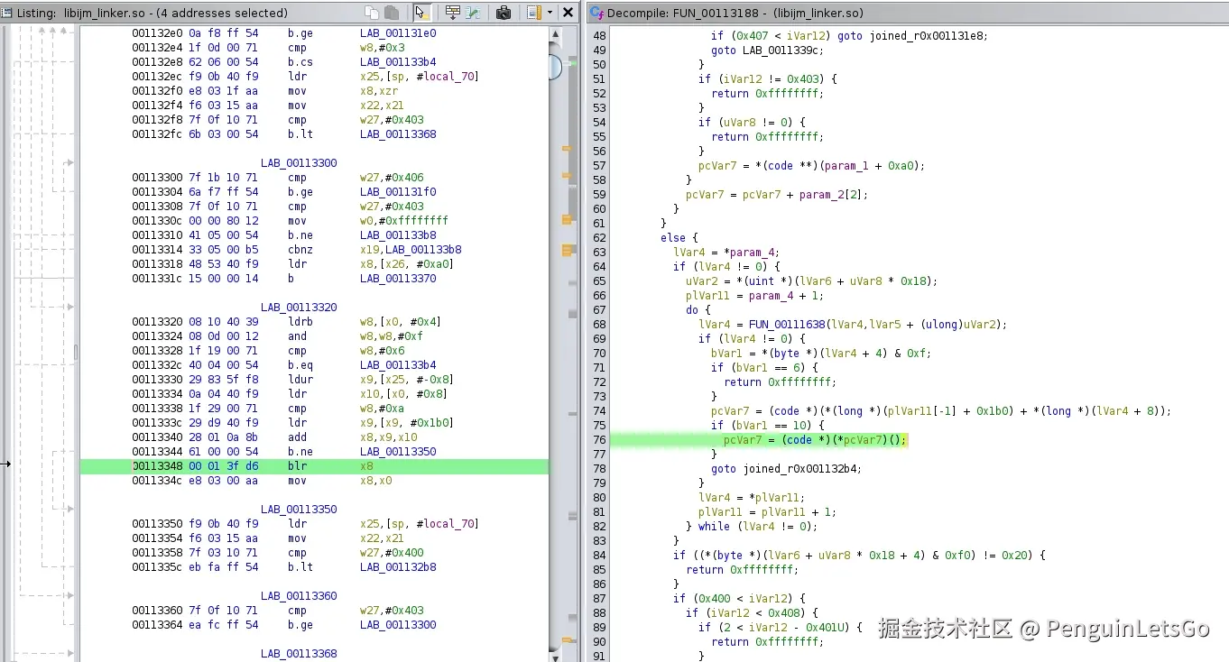The height and width of the screenshot is (662, 1229).
Task: Click goto joined_r0x001132b4 on line 78
Action: click(x=786, y=469)
